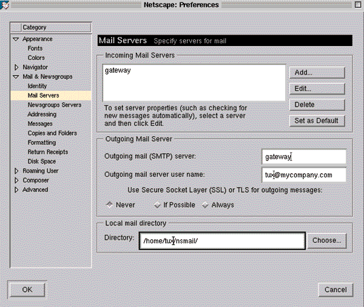Click Set as Default button

tap(317, 120)
